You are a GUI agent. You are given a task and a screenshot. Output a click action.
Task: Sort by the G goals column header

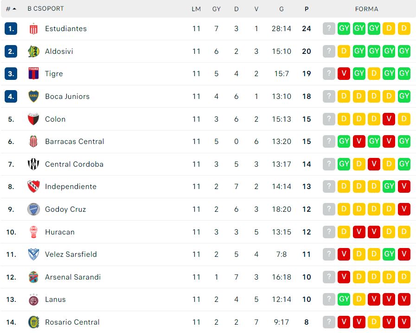282,9
